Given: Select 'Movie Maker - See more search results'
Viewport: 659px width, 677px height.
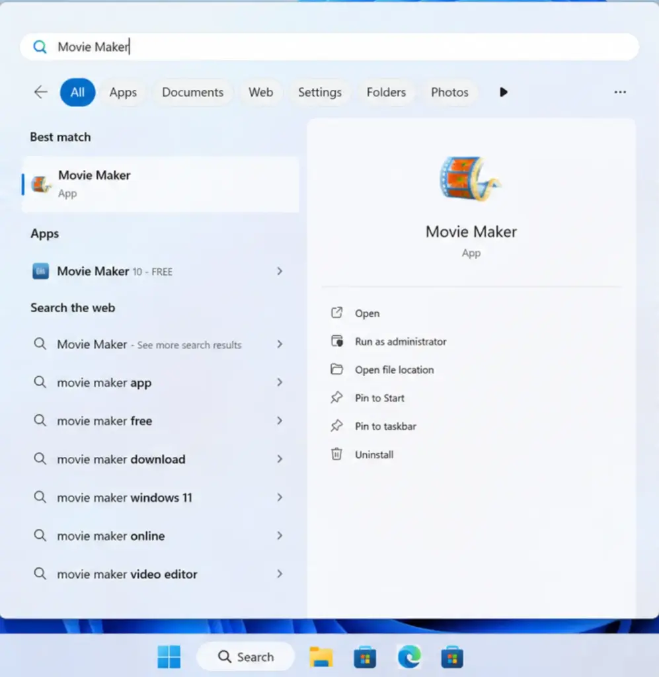Looking at the screenshot, I should click(159, 344).
